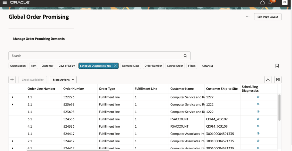
Task: View diagnostics for 523698 line 1.1
Action: pyautogui.click(x=258, y=112)
